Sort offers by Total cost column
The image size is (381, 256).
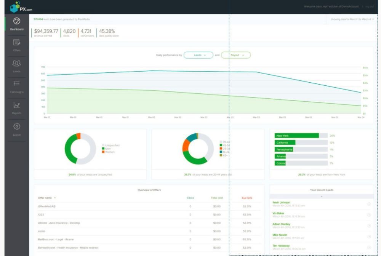click(217, 198)
